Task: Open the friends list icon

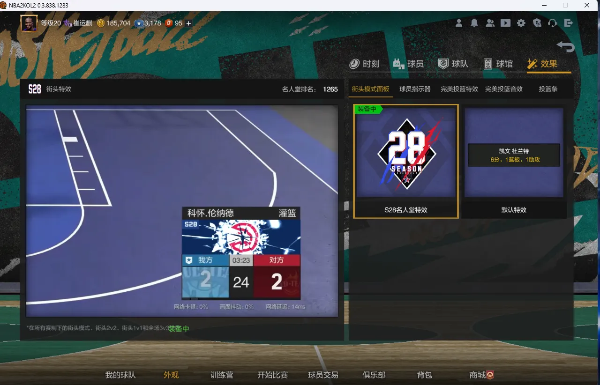Action: 490,23
